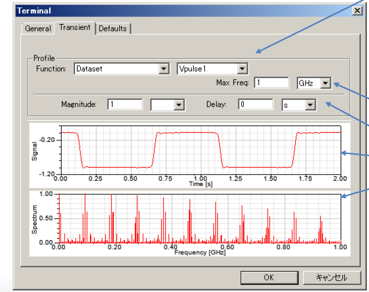Open the GHz frequency unit dropdown
This screenshot has width=369, height=292.
pyautogui.click(x=325, y=83)
